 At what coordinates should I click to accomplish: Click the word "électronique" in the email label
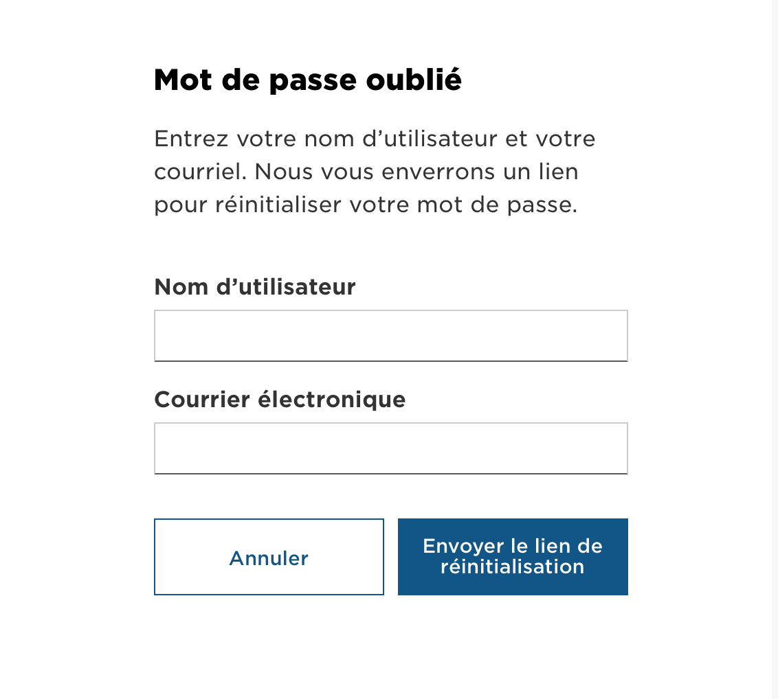332,400
